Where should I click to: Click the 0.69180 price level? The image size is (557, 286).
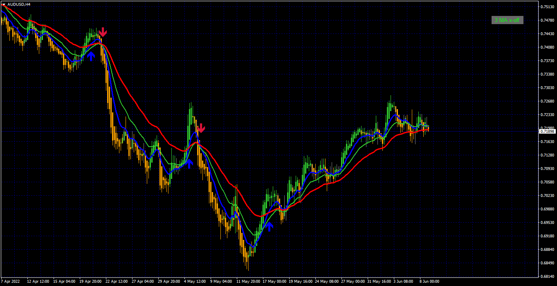547,236
